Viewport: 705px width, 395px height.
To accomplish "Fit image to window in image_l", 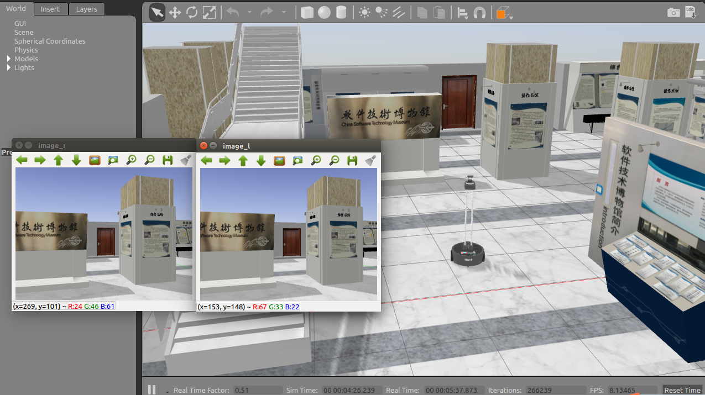I will coord(297,160).
